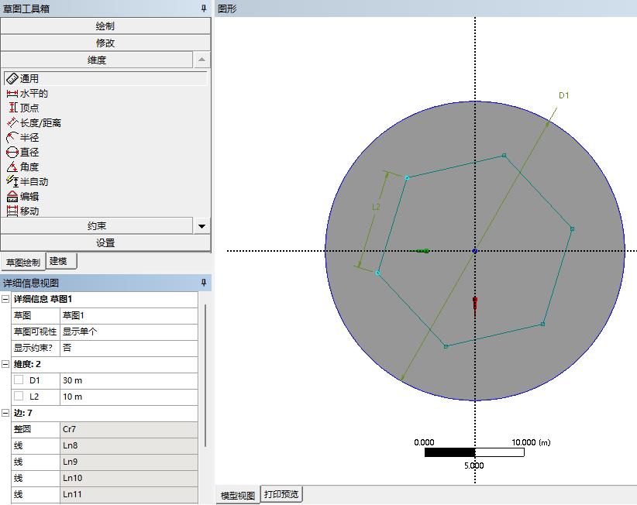Open the 绘制 toolbox section
Image resolution: width=637 pixels, height=505 pixels.
[105, 26]
